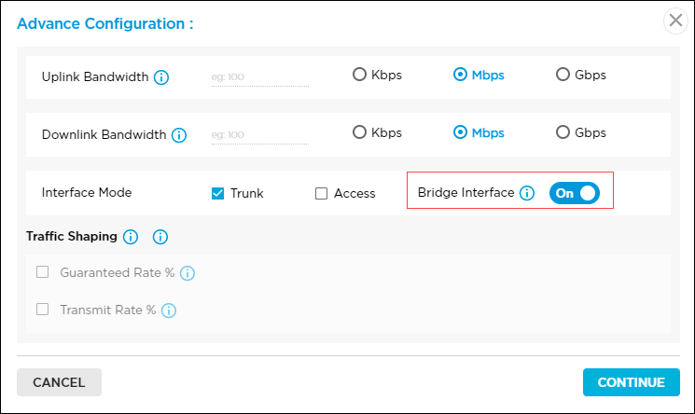Open first Traffic Shaping info icon

coord(131,237)
